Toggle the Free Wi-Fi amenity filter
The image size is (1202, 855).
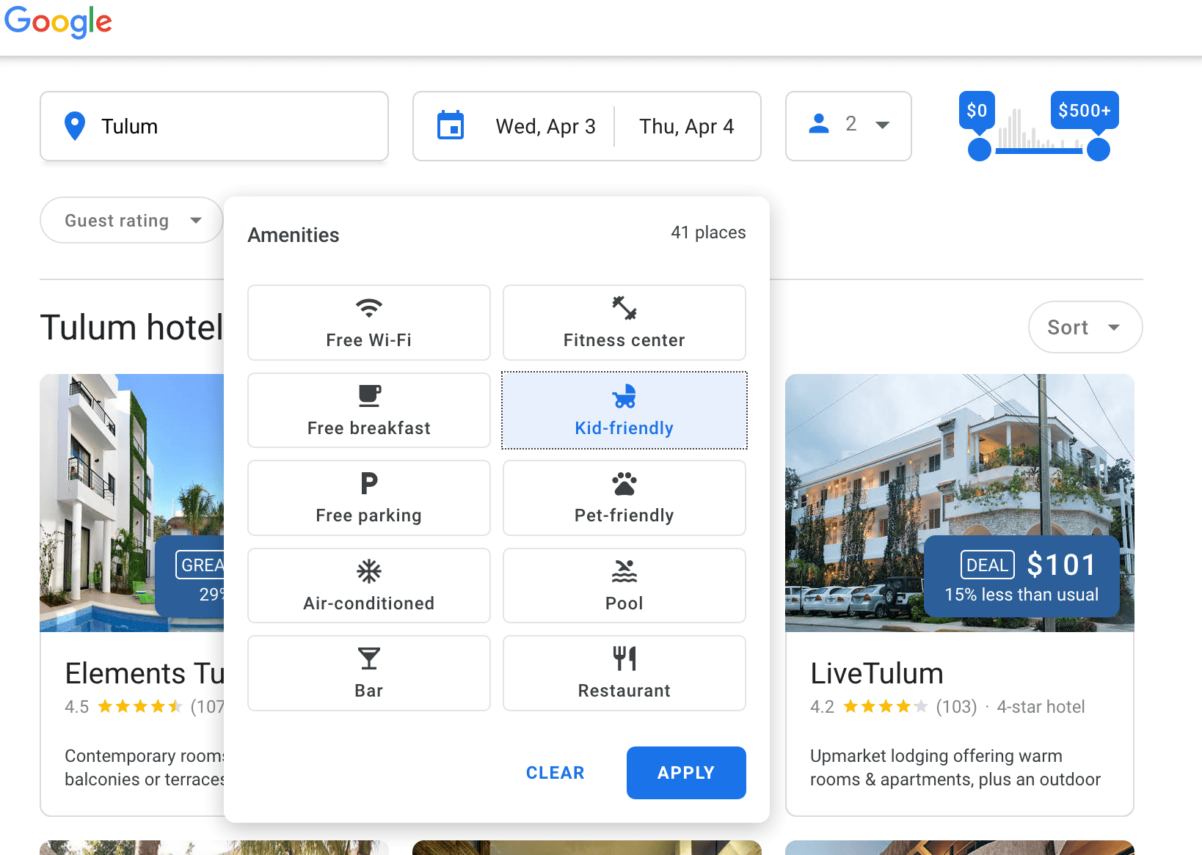point(369,323)
